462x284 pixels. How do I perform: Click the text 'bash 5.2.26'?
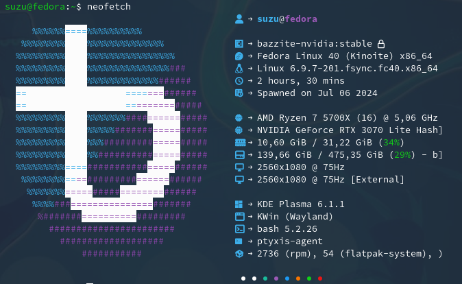pyautogui.click(x=287, y=229)
